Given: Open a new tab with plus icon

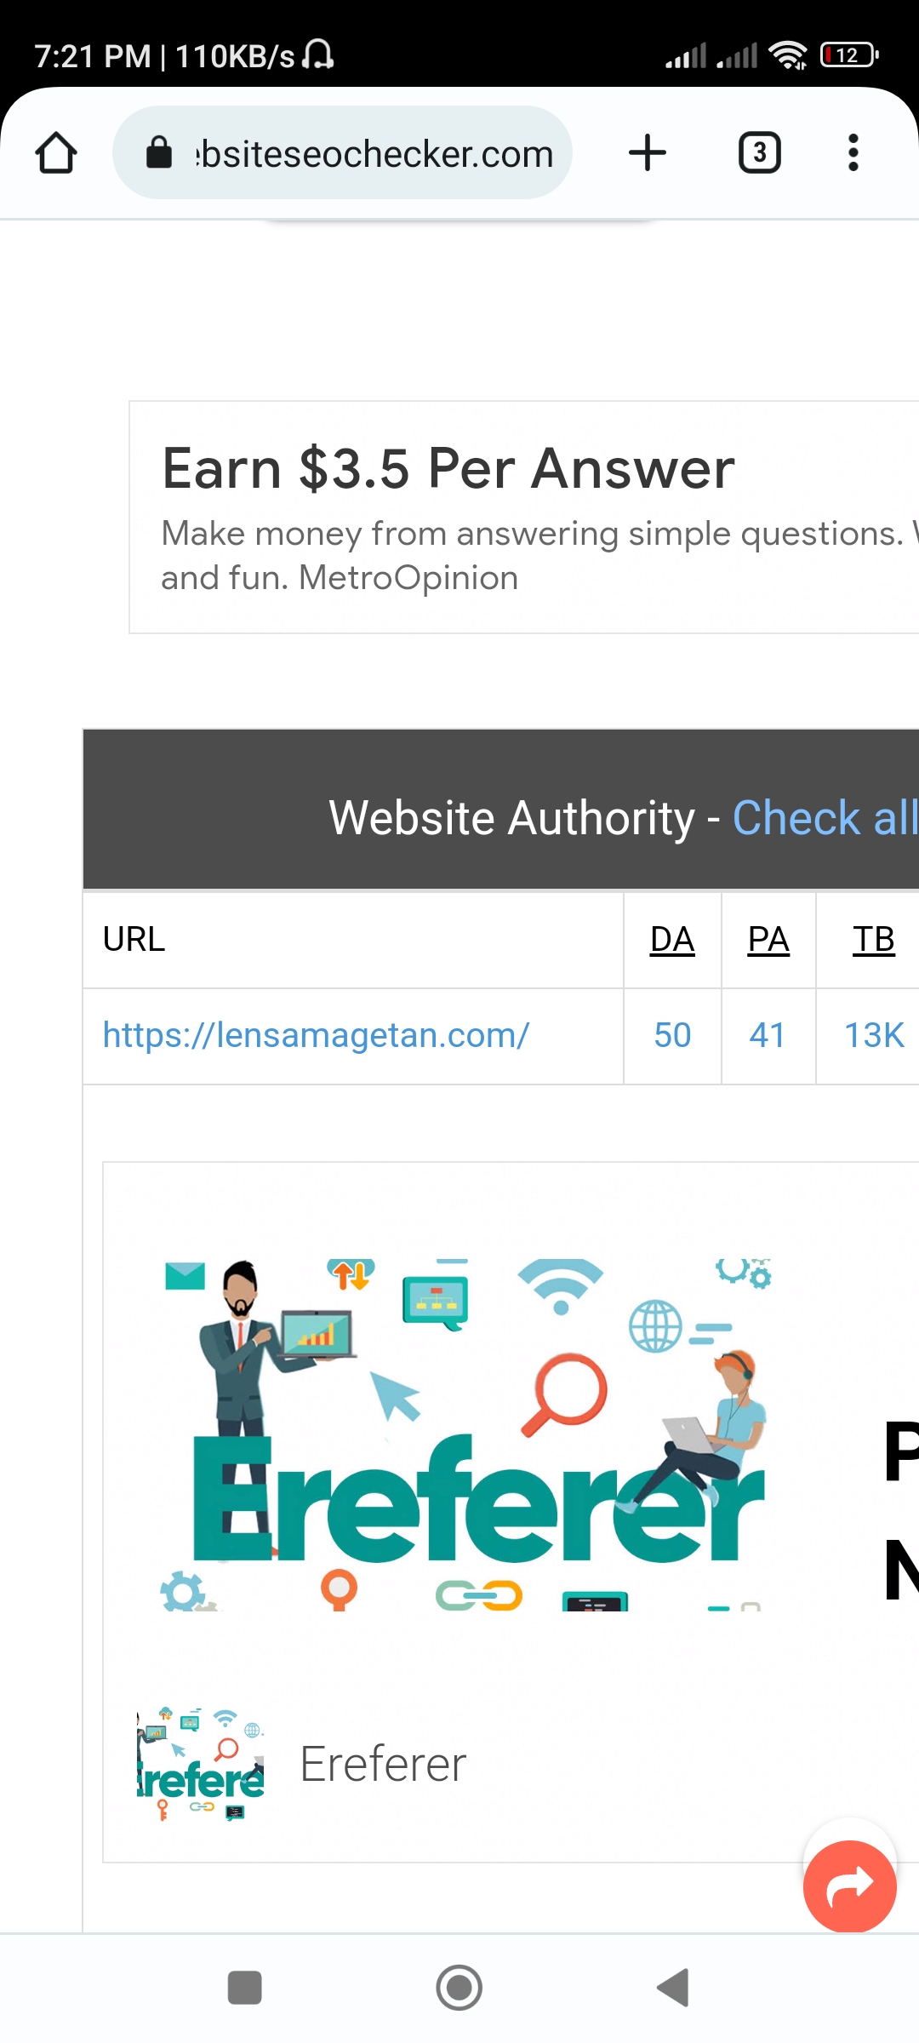Looking at the screenshot, I should pos(648,153).
